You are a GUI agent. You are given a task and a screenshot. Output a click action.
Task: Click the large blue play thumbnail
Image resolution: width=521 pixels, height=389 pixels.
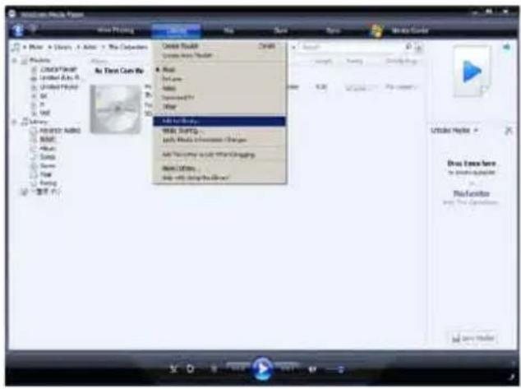(x=472, y=72)
